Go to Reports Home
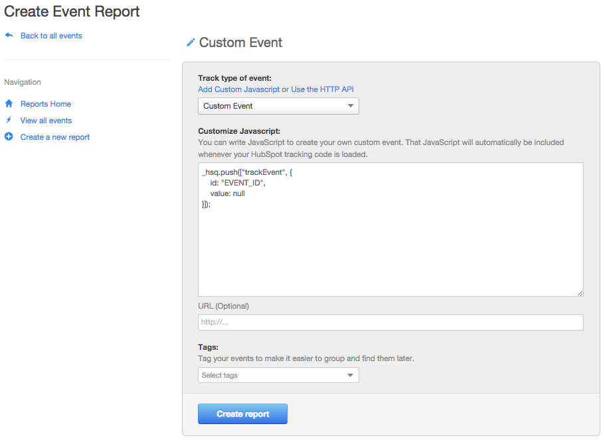Screen dimensions: 605x442 [46, 104]
